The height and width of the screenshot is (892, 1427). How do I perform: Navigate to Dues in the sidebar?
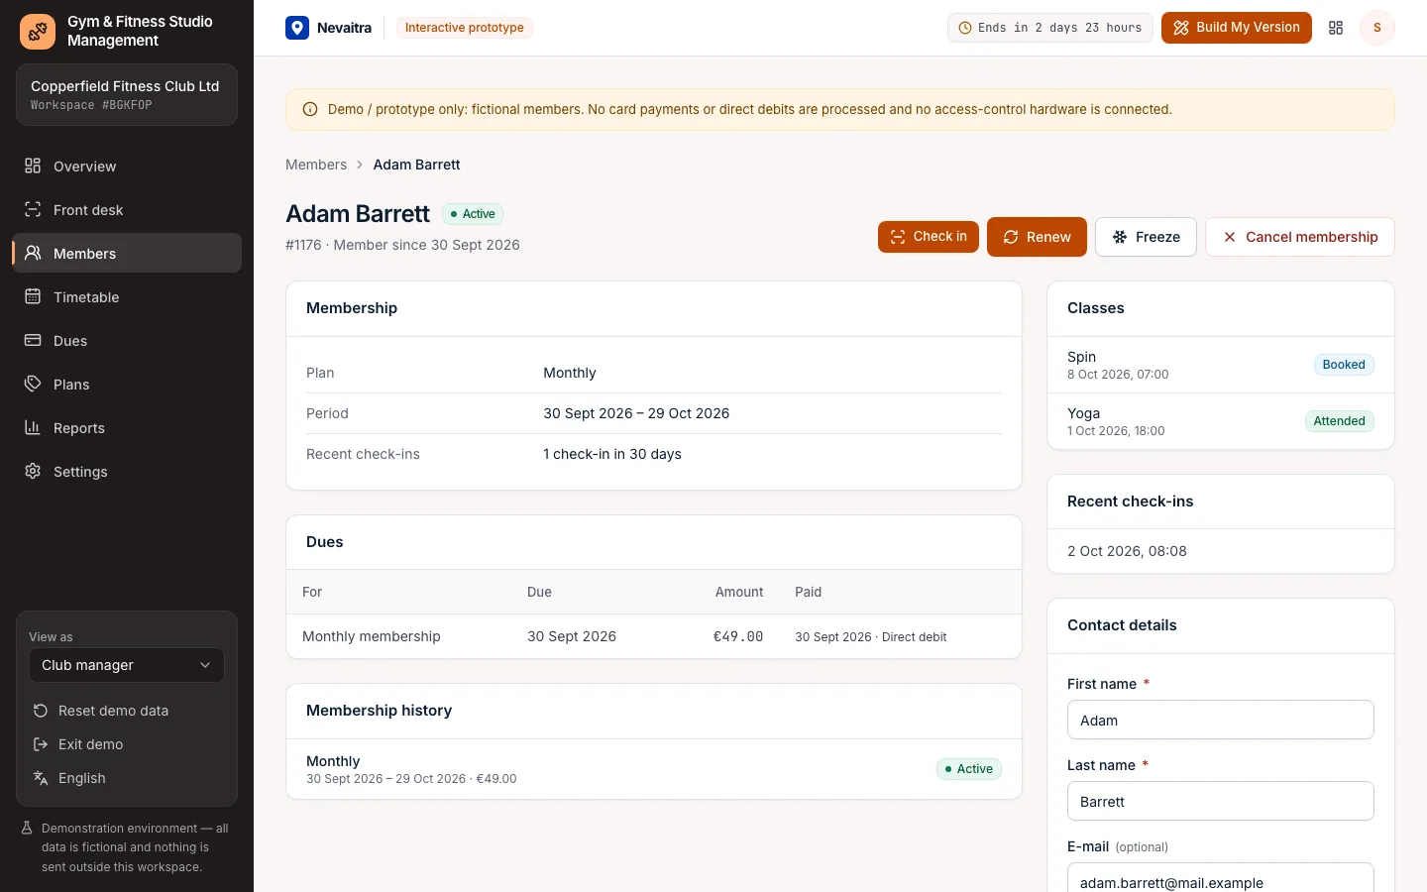127,341
